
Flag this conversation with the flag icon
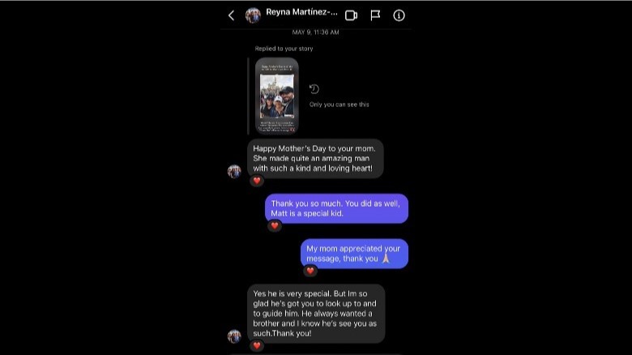pyautogui.click(x=375, y=15)
